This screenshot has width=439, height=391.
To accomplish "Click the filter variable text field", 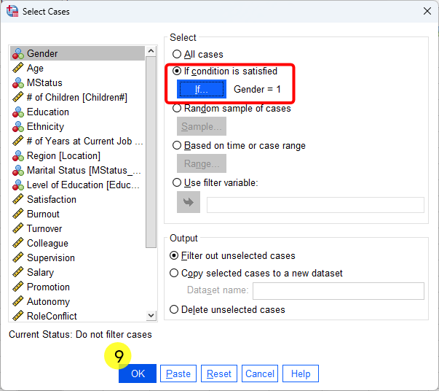I will (x=315, y=205).
